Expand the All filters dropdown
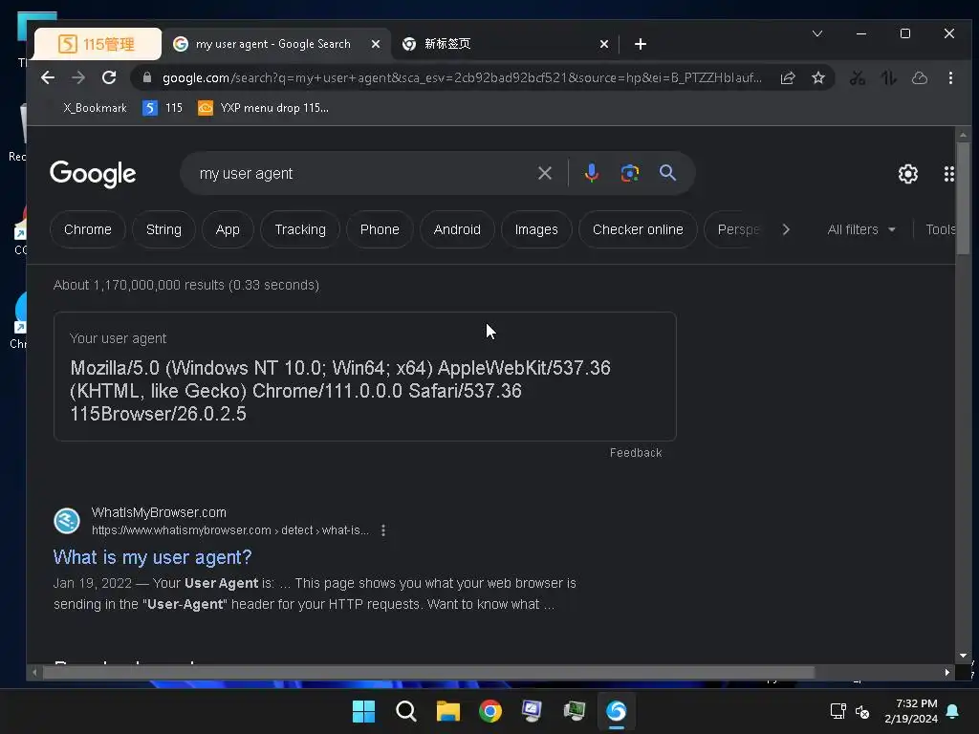This screenshot has width=979, height=734. [x=861, y=229]
